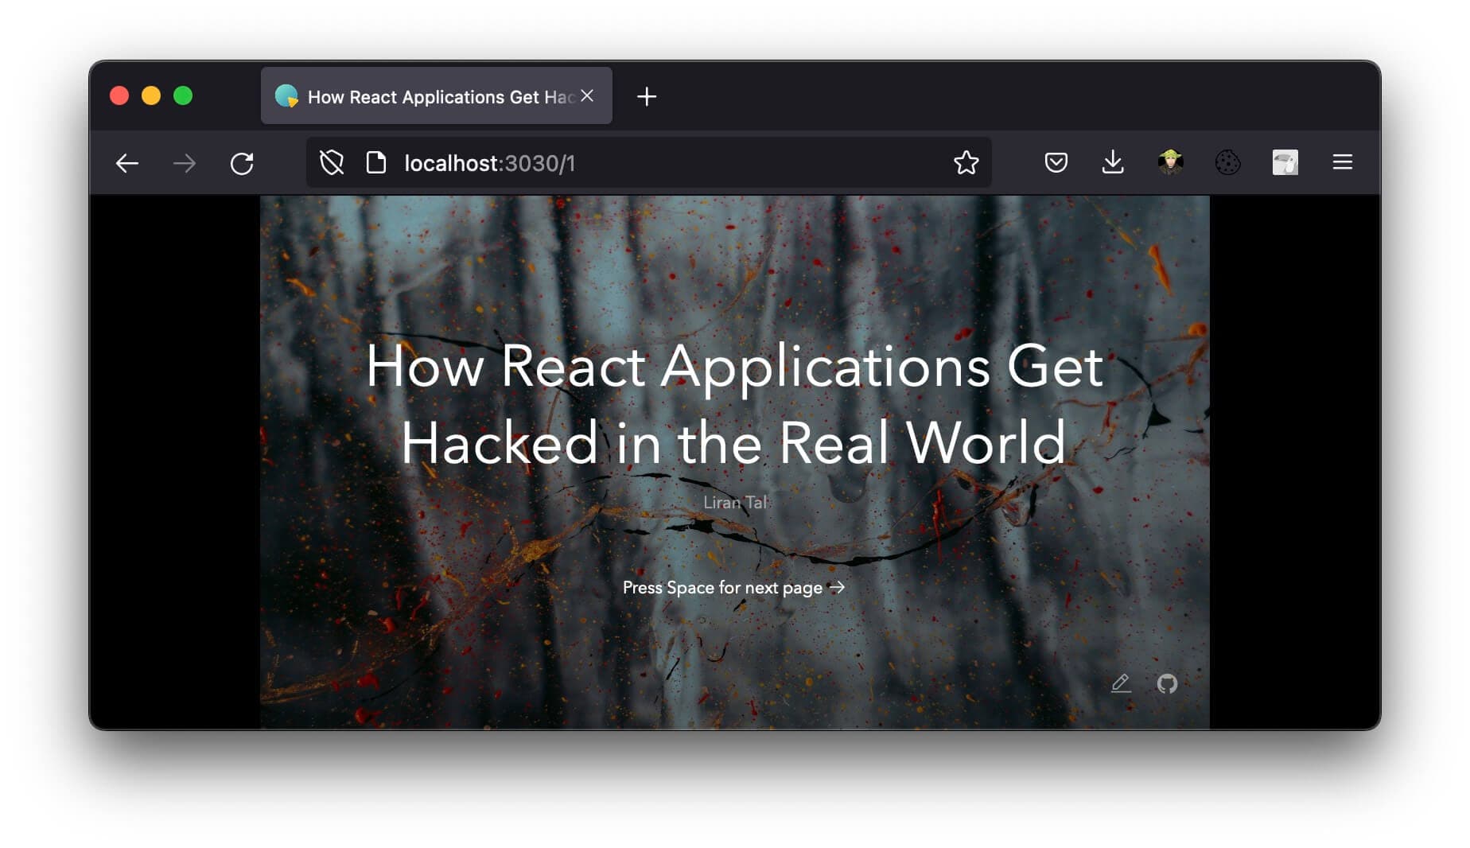Click the green zoom window control
Screen dimensions: 1470x848
(x=183, y=95)
